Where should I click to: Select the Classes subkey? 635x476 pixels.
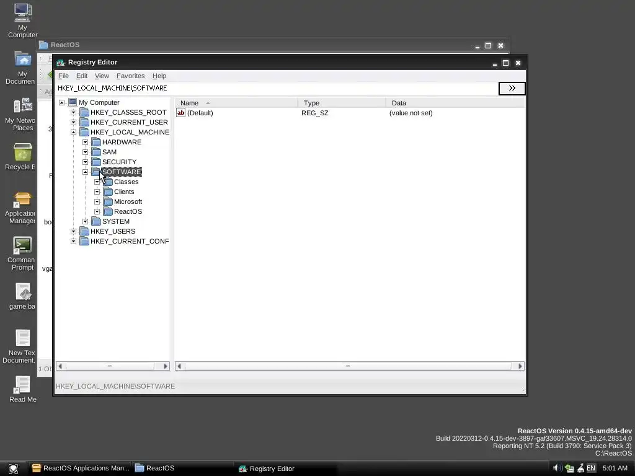(x=126, y=182)
